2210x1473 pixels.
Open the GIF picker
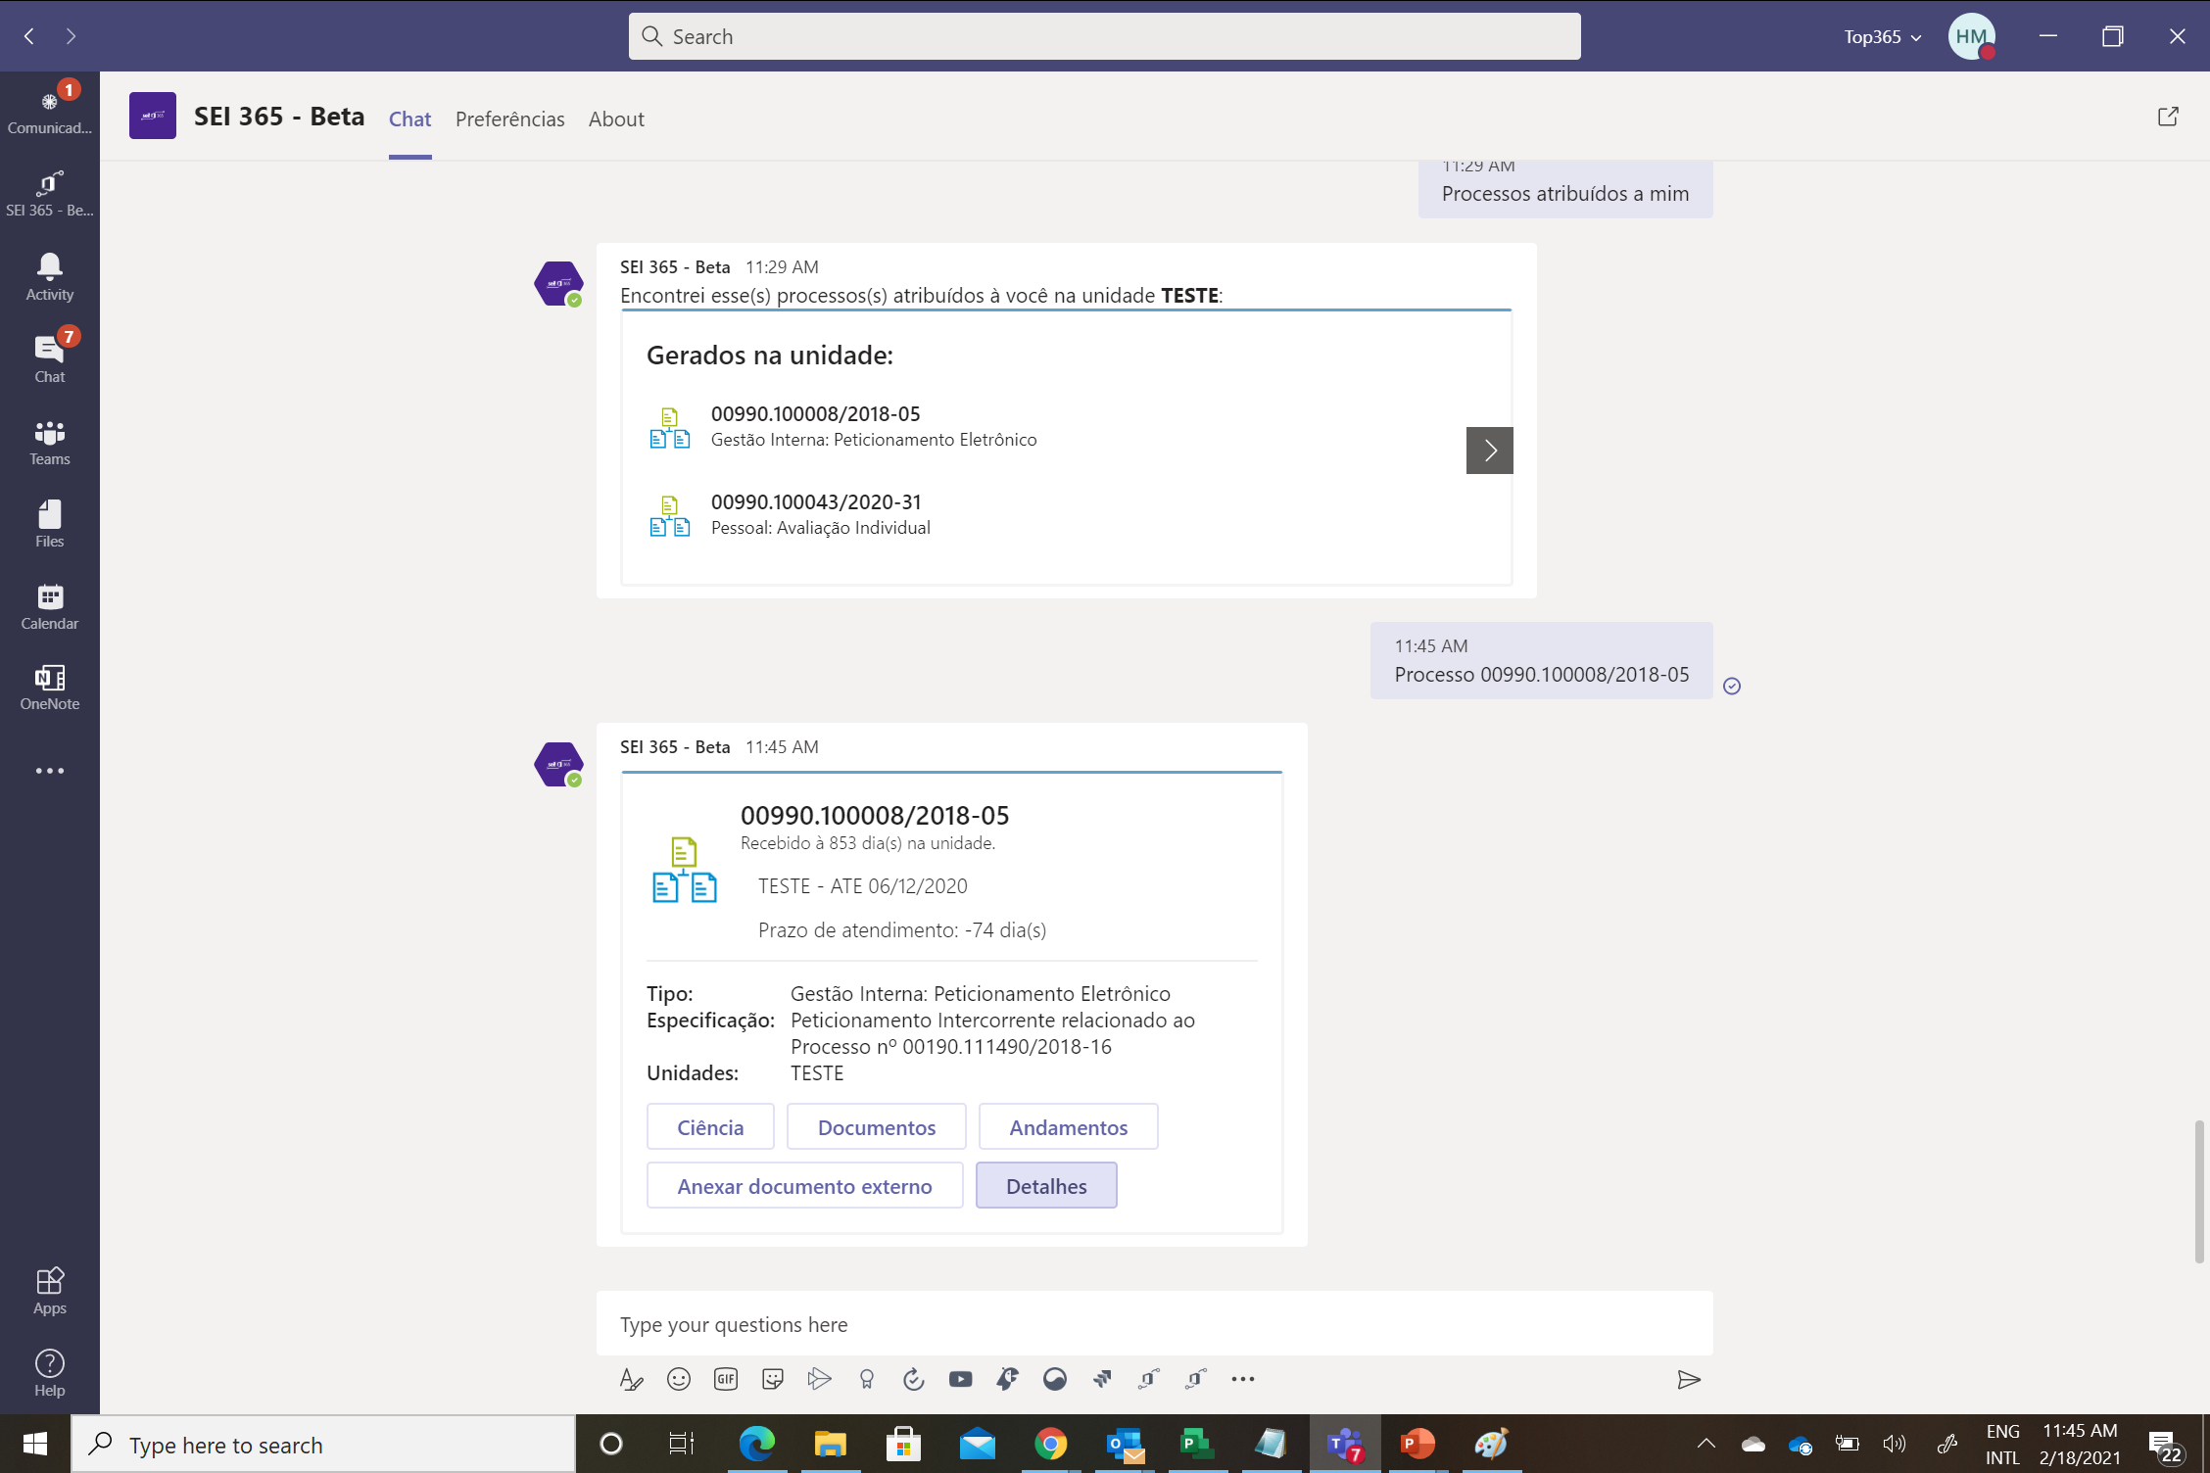[725, 1379]
